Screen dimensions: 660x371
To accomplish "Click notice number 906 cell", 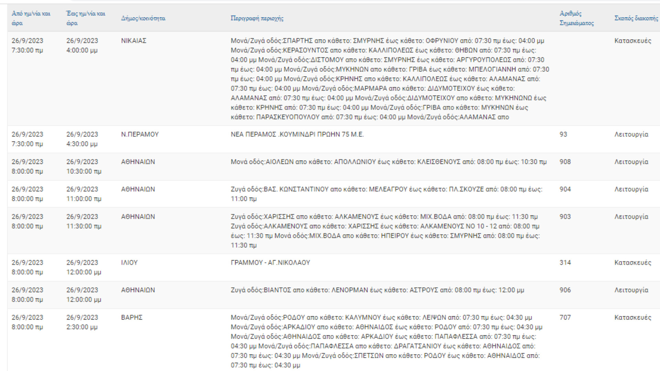I will [x=565, y=290].
